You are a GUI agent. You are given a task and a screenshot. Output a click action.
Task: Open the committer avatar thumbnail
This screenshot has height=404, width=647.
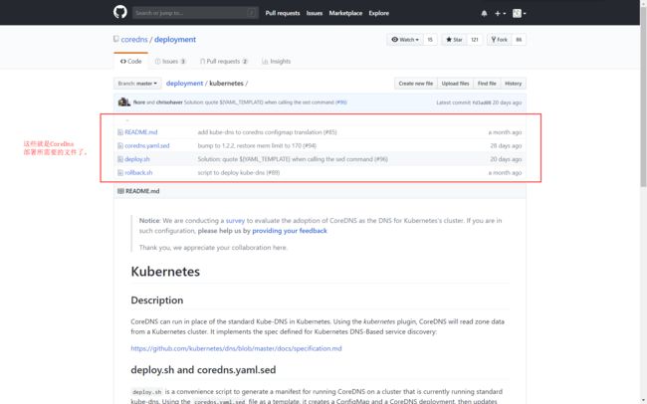pos(123,101)
